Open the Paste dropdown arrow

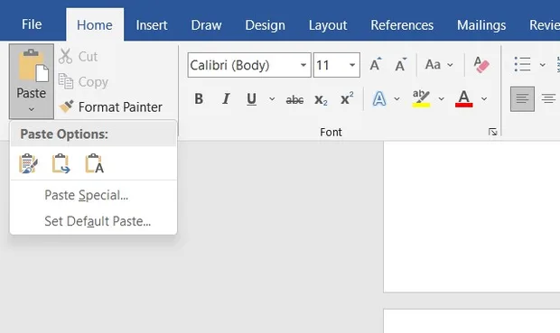pos(32,109)
